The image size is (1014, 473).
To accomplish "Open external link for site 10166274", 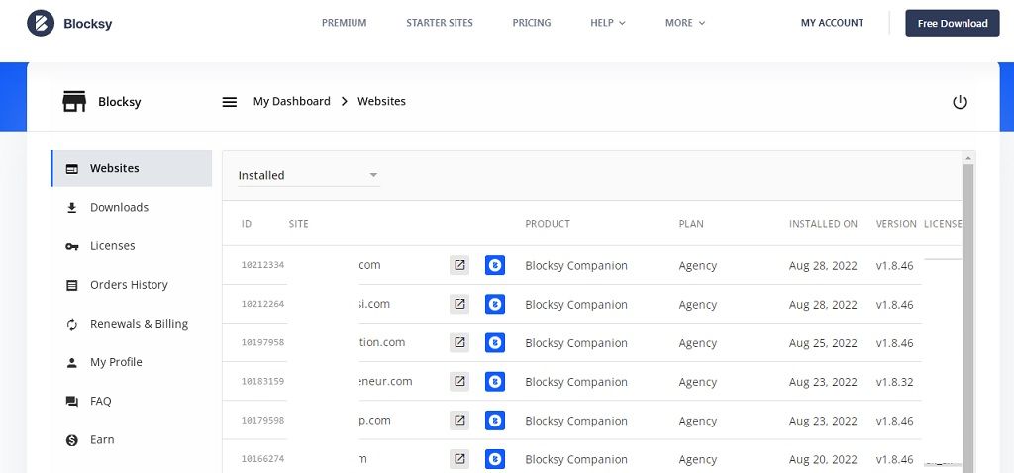I will pos(459,459).
